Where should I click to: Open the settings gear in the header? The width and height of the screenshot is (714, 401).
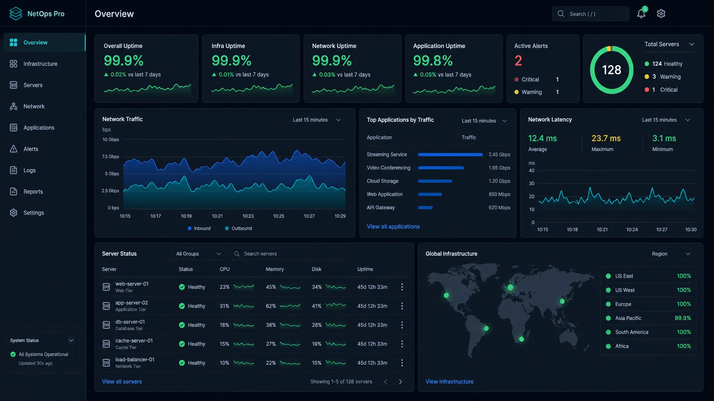661,14
